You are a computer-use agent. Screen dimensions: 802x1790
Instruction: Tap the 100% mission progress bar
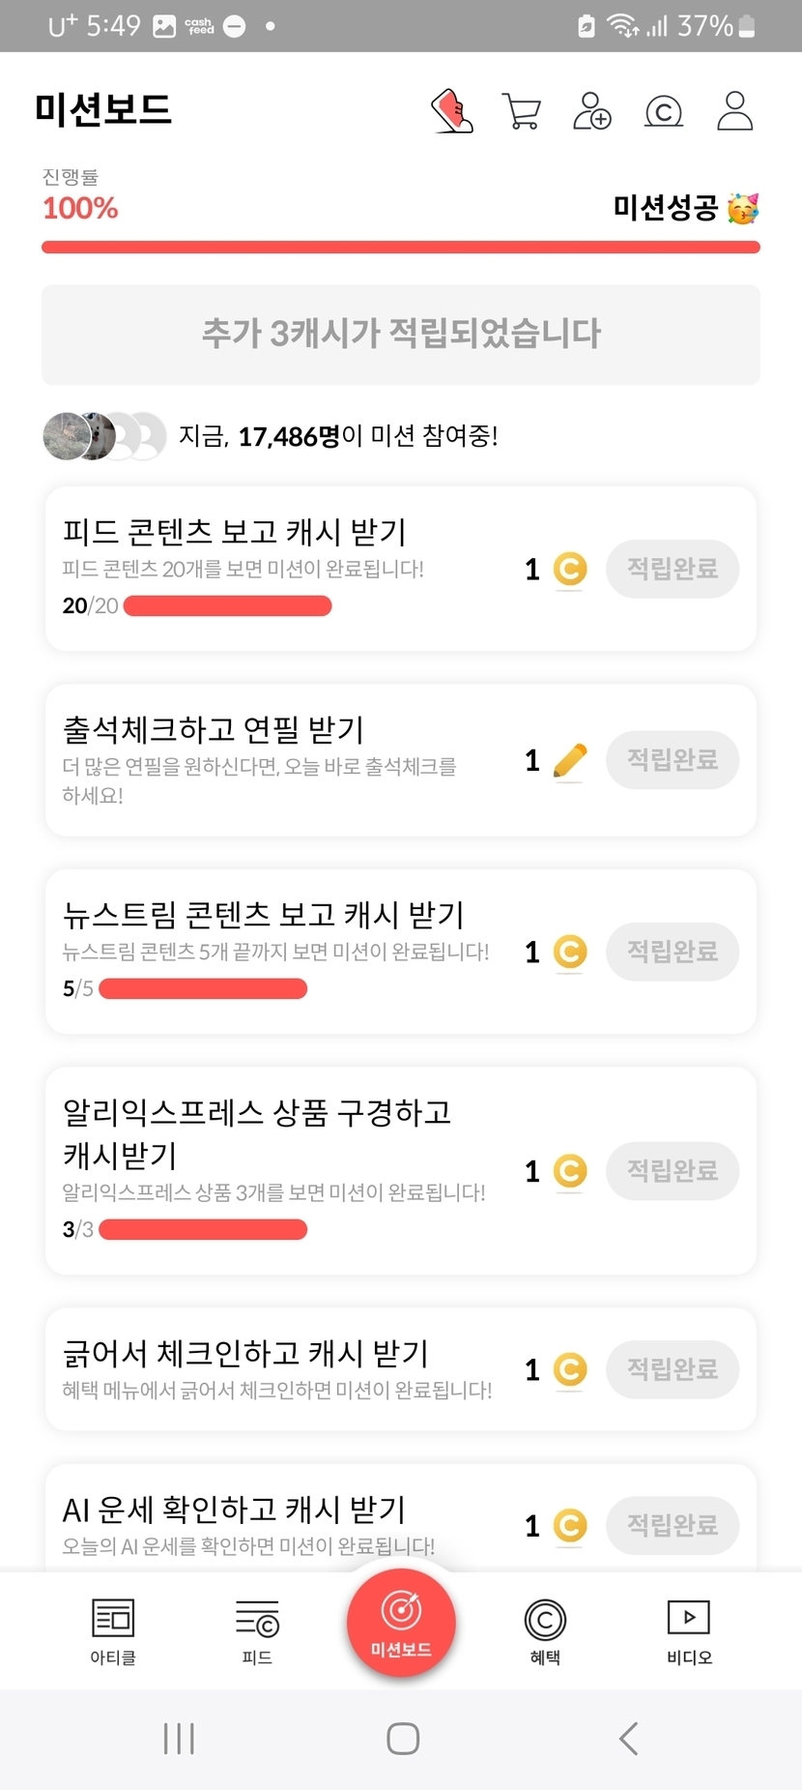point(401,248)
